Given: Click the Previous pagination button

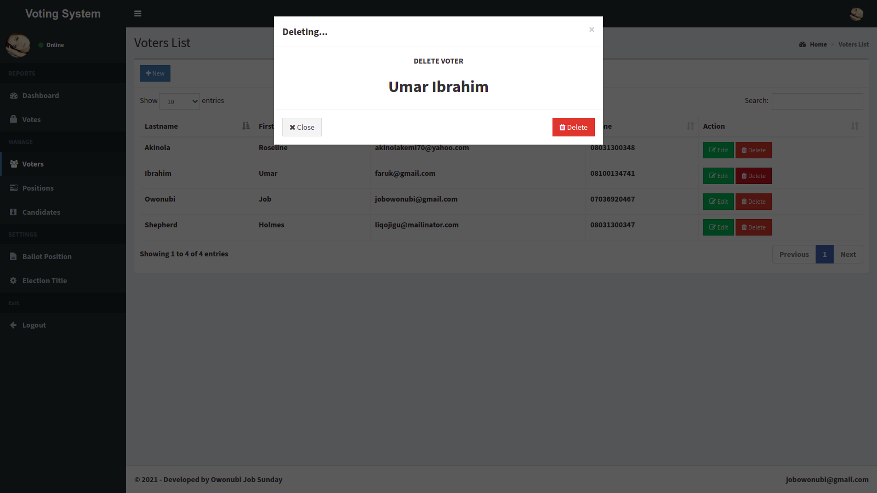Looking at the screenshot, I should (x=794, y=254).
